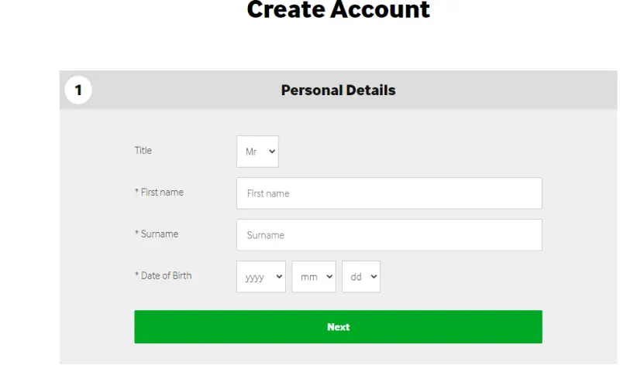Select the Personal Details section header
620x365 pixels.
[x=338, y=90]
